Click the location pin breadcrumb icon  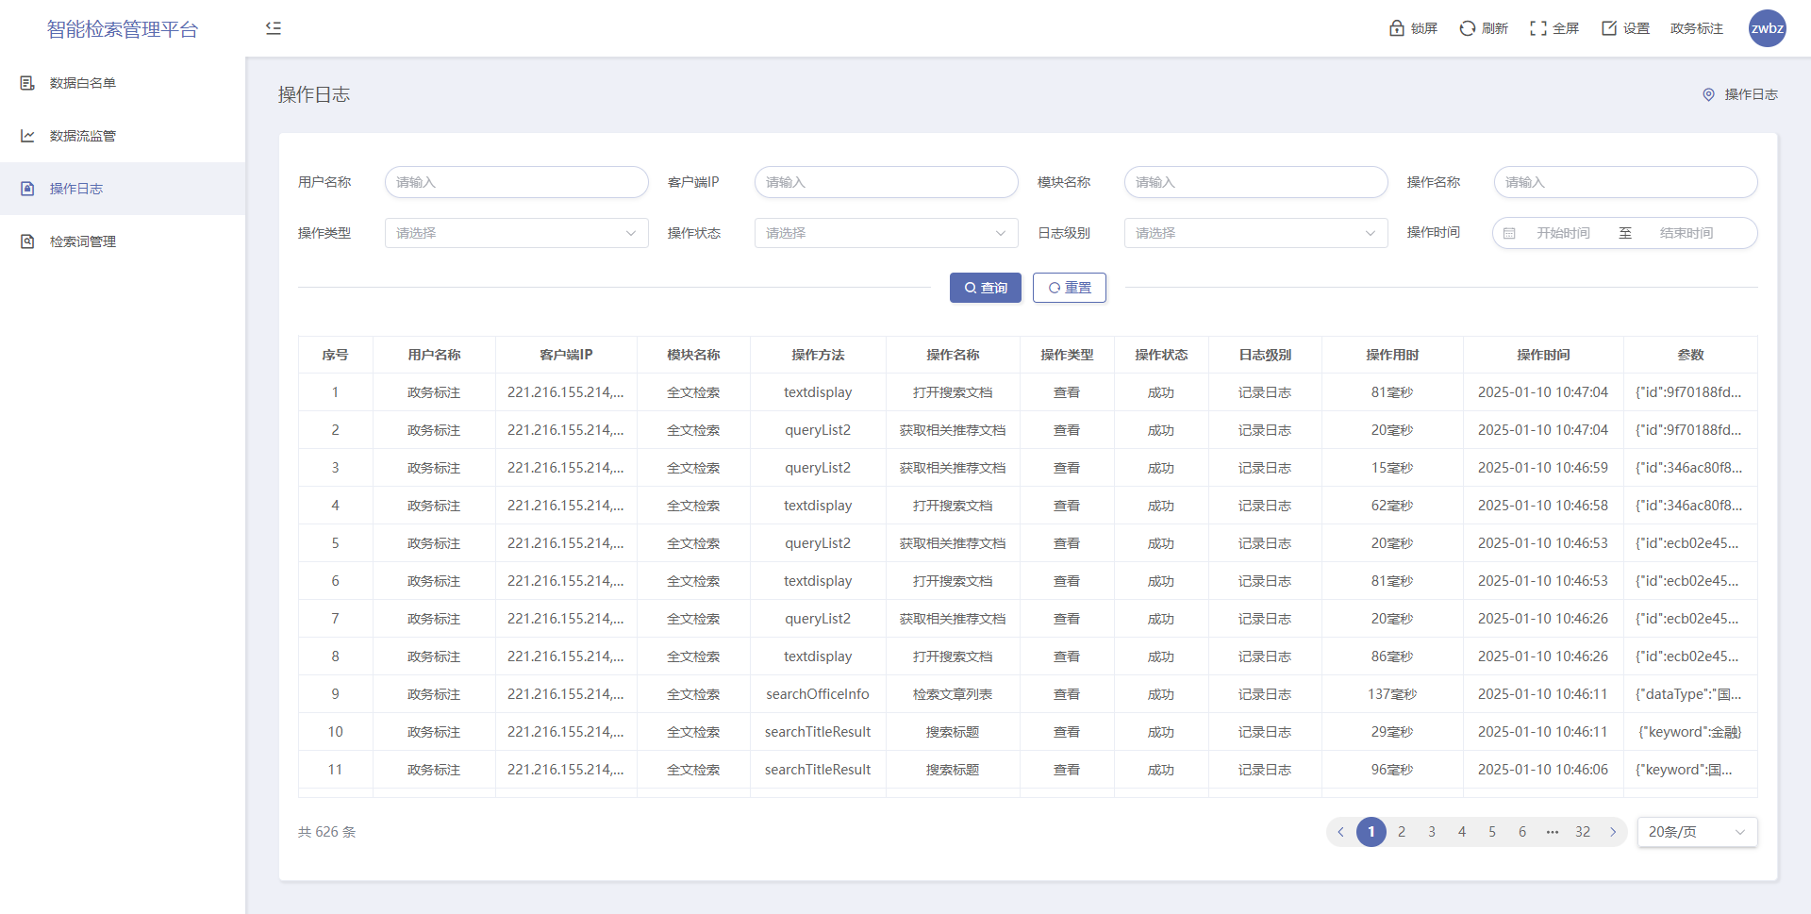(1708, 94)
